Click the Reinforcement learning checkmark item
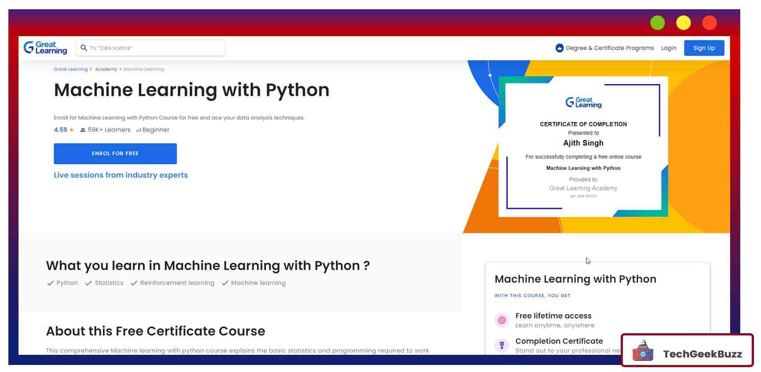 [x=172, y=283]
